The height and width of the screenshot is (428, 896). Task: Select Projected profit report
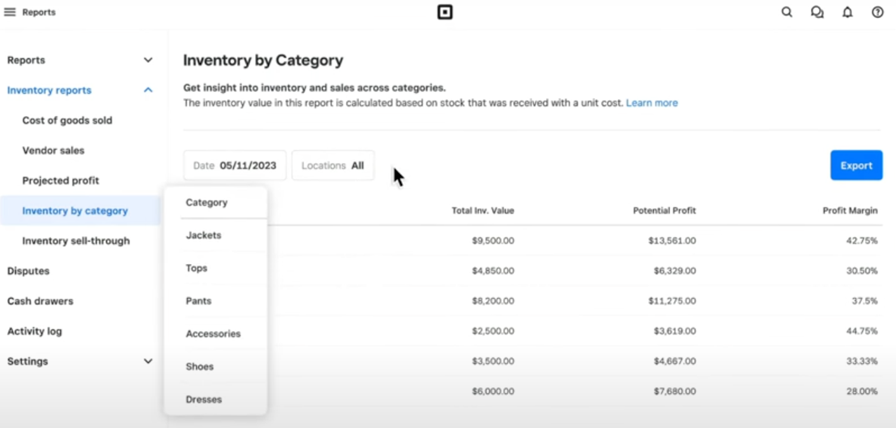pos(60,181)
